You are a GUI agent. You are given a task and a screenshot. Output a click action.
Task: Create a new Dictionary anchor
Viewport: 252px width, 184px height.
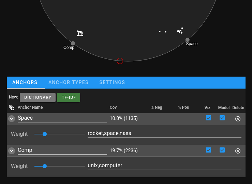38,97
